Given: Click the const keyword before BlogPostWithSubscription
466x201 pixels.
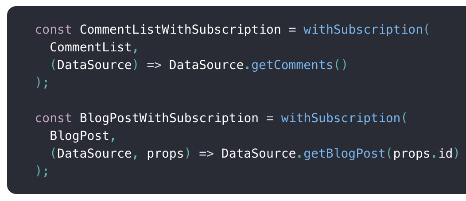Looking at the screenshot, I should coord(53,118).
